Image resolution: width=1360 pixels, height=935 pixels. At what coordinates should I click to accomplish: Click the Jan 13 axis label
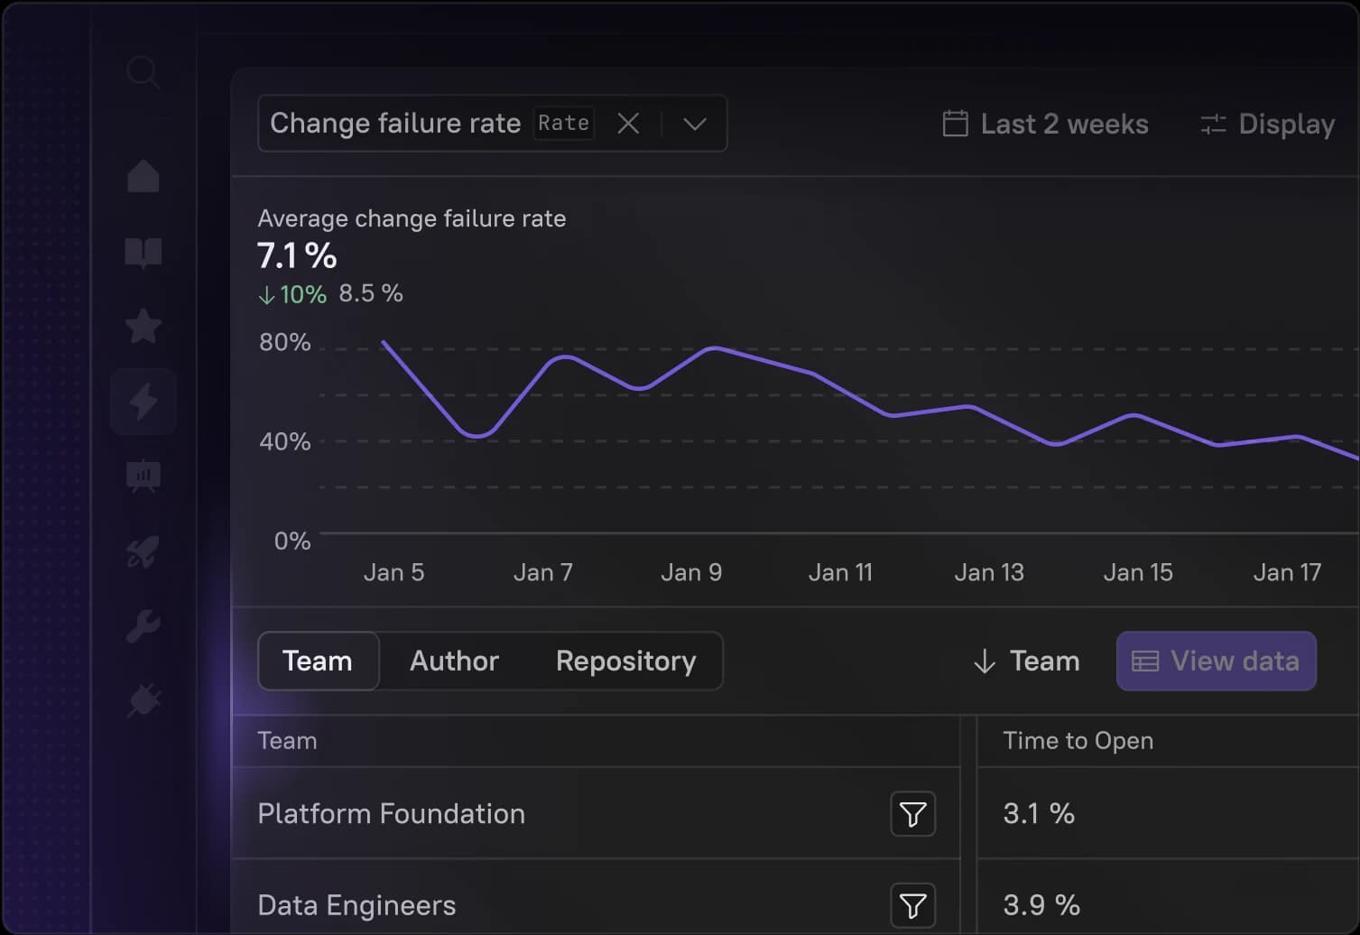[x=989, y=572]
